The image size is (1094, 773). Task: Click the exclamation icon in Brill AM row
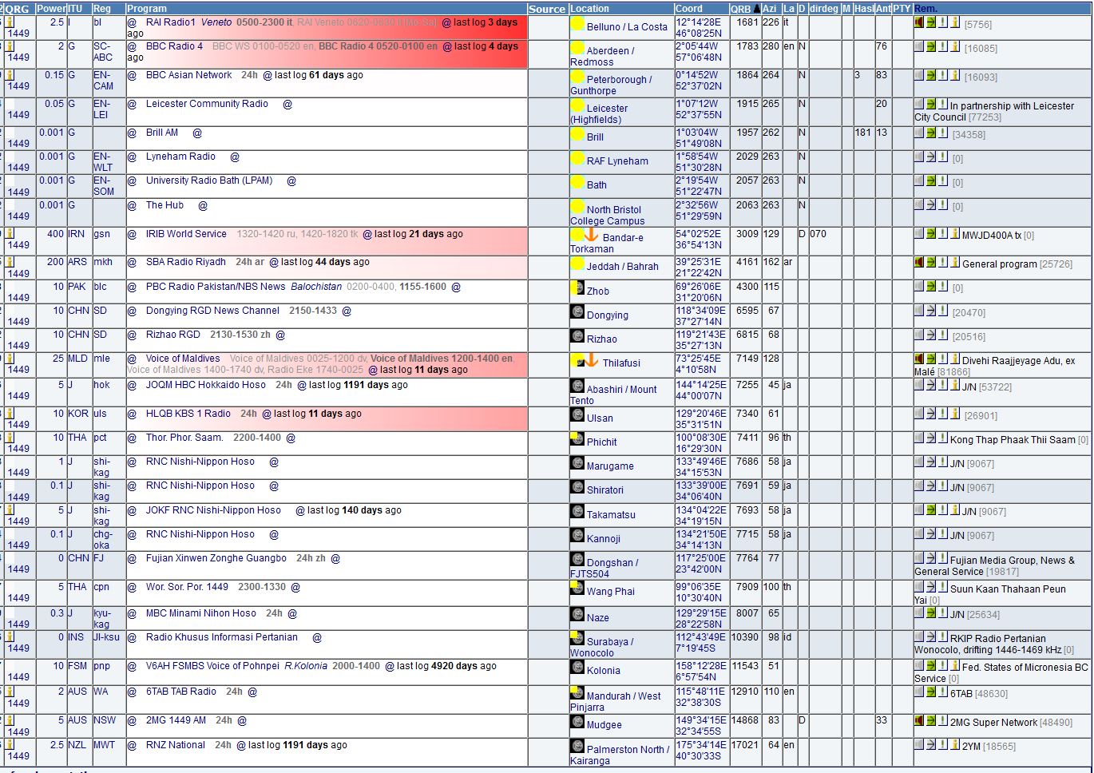click(x=943, y=133)
